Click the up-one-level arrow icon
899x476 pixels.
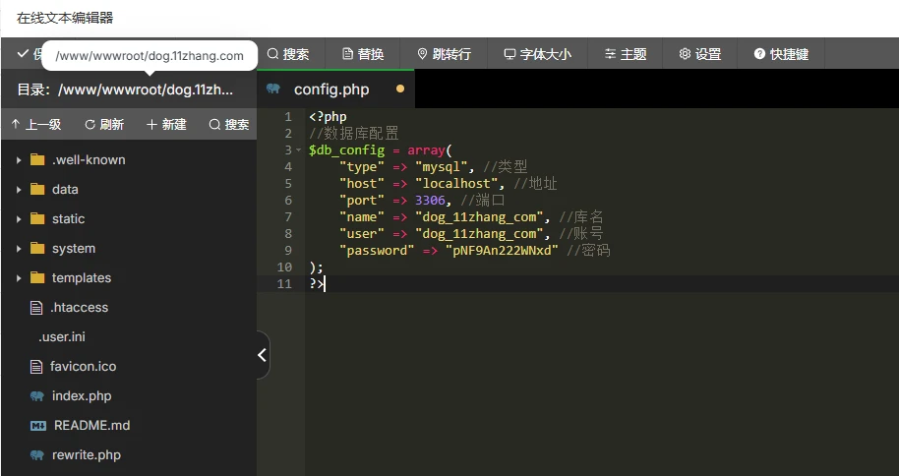[x=16, y=124]
